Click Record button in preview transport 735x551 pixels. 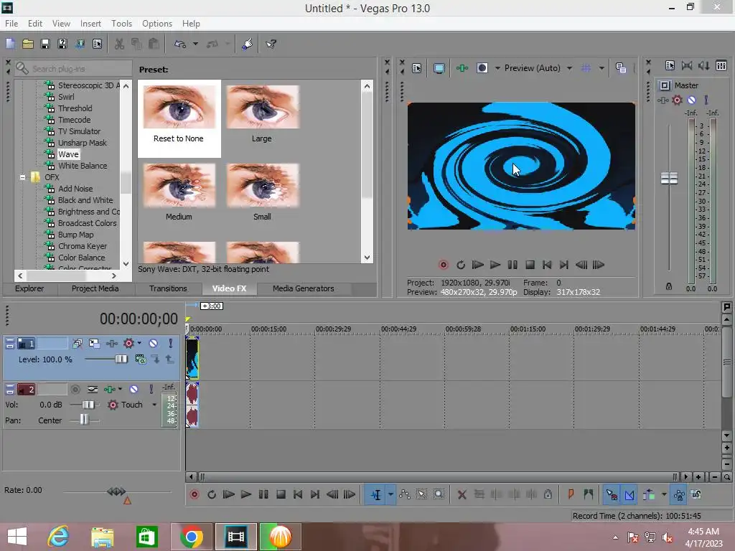click(x=443, y=265)
